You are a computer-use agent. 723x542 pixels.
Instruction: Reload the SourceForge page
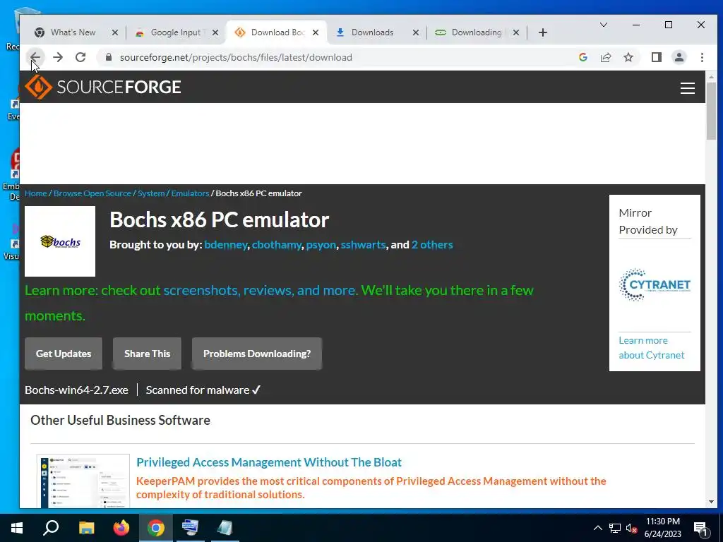[80, 57]
